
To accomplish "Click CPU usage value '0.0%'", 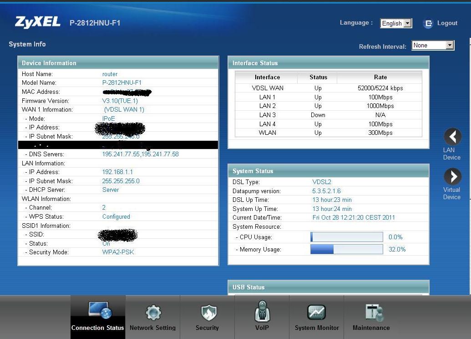I will pos(395,237).
